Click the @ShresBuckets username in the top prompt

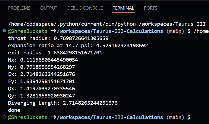pyautogui.click(x=28, y=31)
